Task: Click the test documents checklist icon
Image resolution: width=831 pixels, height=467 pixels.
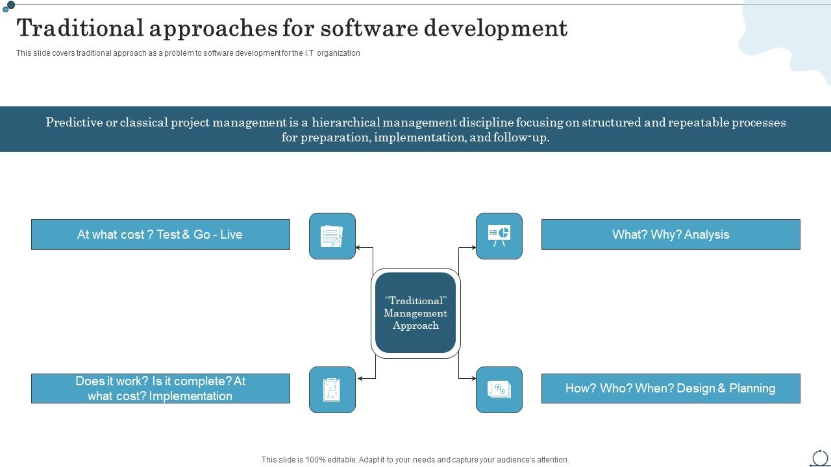Action: [332, 236]
